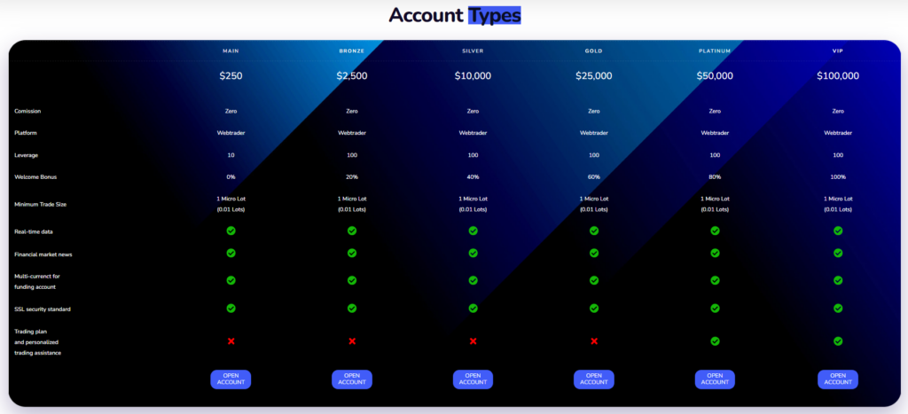Click red X for Bronze trading plan assistance
Screen dimensions: 908x414
coord(352,341)
